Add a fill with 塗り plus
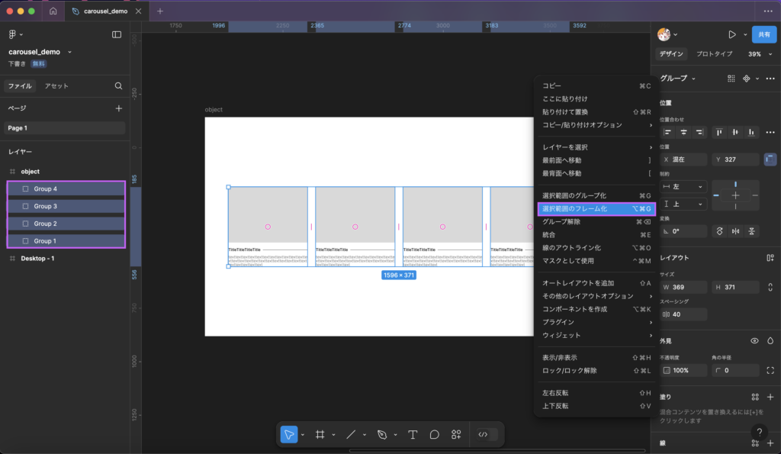 770,397
